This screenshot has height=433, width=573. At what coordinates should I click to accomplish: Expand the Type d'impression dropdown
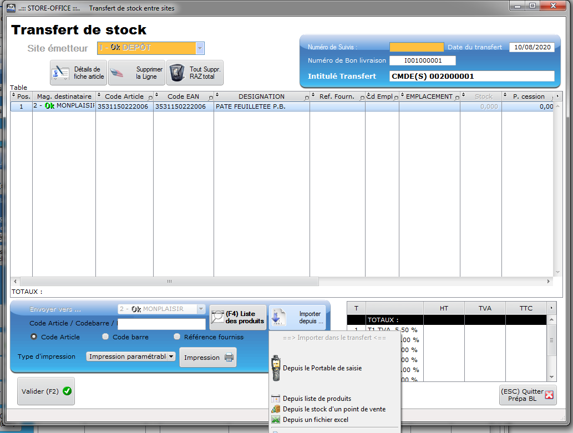[x=171, y=356]
